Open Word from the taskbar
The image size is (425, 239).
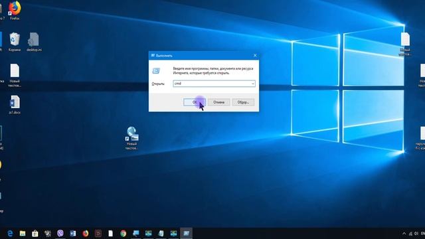point(72,233)
